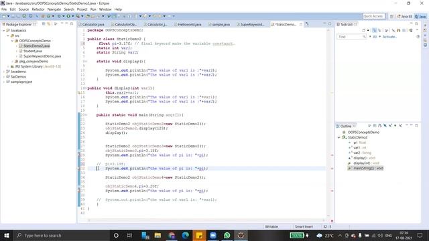Expand the pkg_corejavaDemo package

(12, 62)
